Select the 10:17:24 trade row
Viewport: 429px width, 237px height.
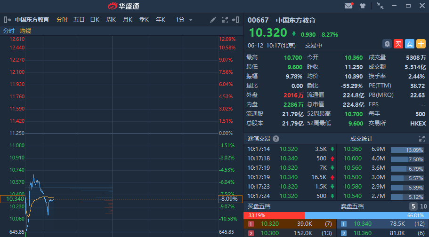pos(290,196)
